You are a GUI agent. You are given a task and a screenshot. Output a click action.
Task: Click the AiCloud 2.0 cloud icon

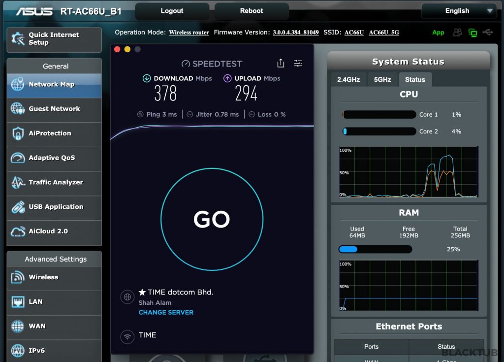tap(18, 231)
